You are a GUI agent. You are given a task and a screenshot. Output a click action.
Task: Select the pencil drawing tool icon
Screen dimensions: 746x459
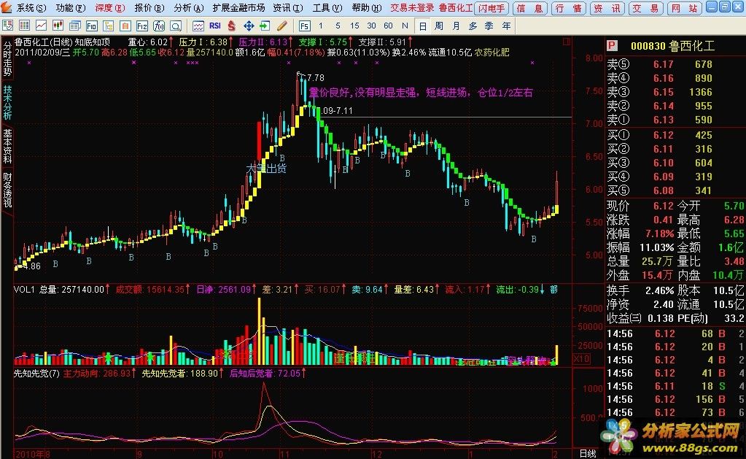pos(281,26)
